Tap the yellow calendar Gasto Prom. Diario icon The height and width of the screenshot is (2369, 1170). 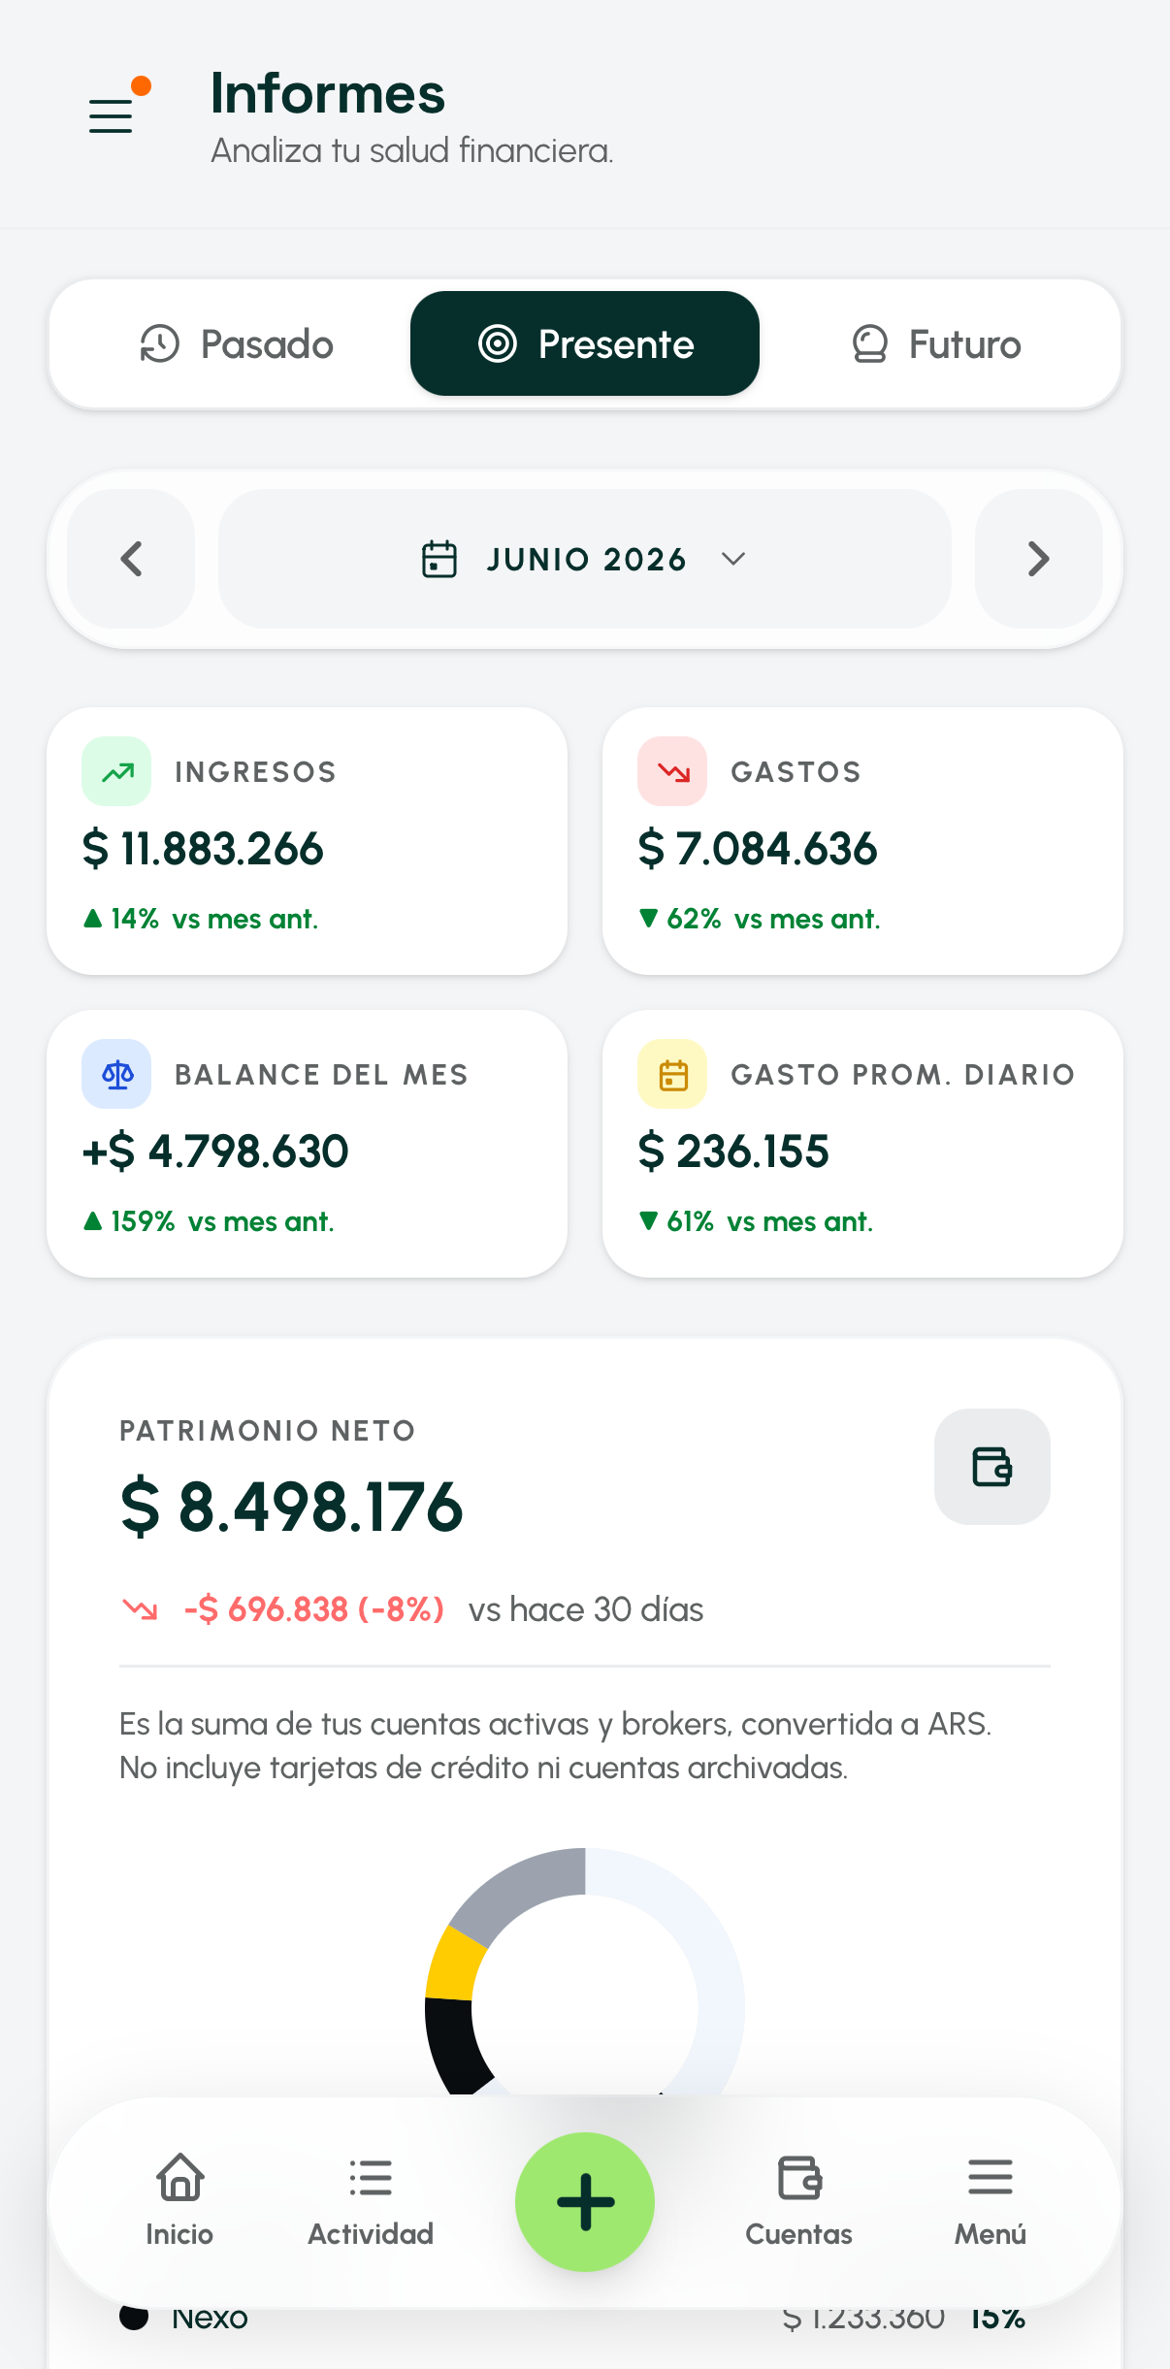672,1074
